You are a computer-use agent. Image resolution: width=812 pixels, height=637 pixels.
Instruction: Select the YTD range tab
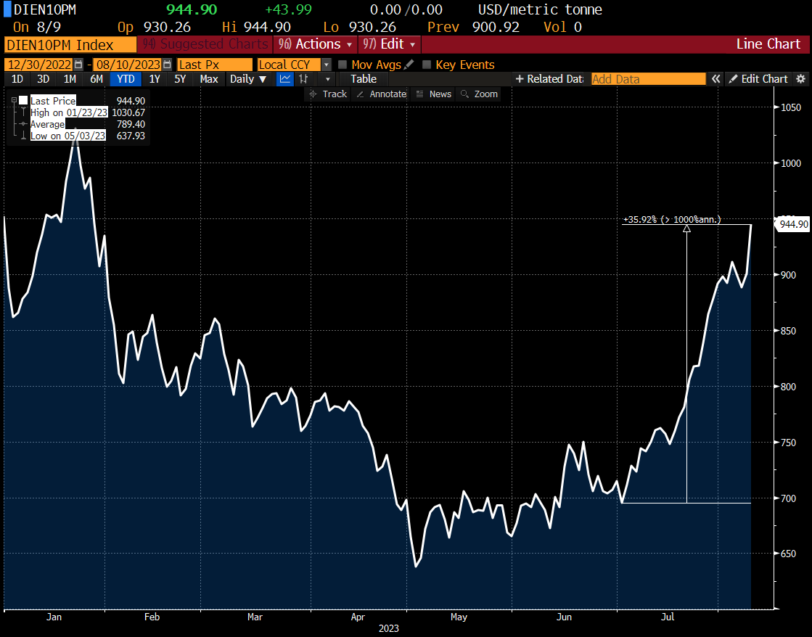point(126,79)
